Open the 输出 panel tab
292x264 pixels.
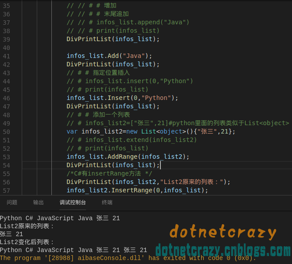[39, 202]
